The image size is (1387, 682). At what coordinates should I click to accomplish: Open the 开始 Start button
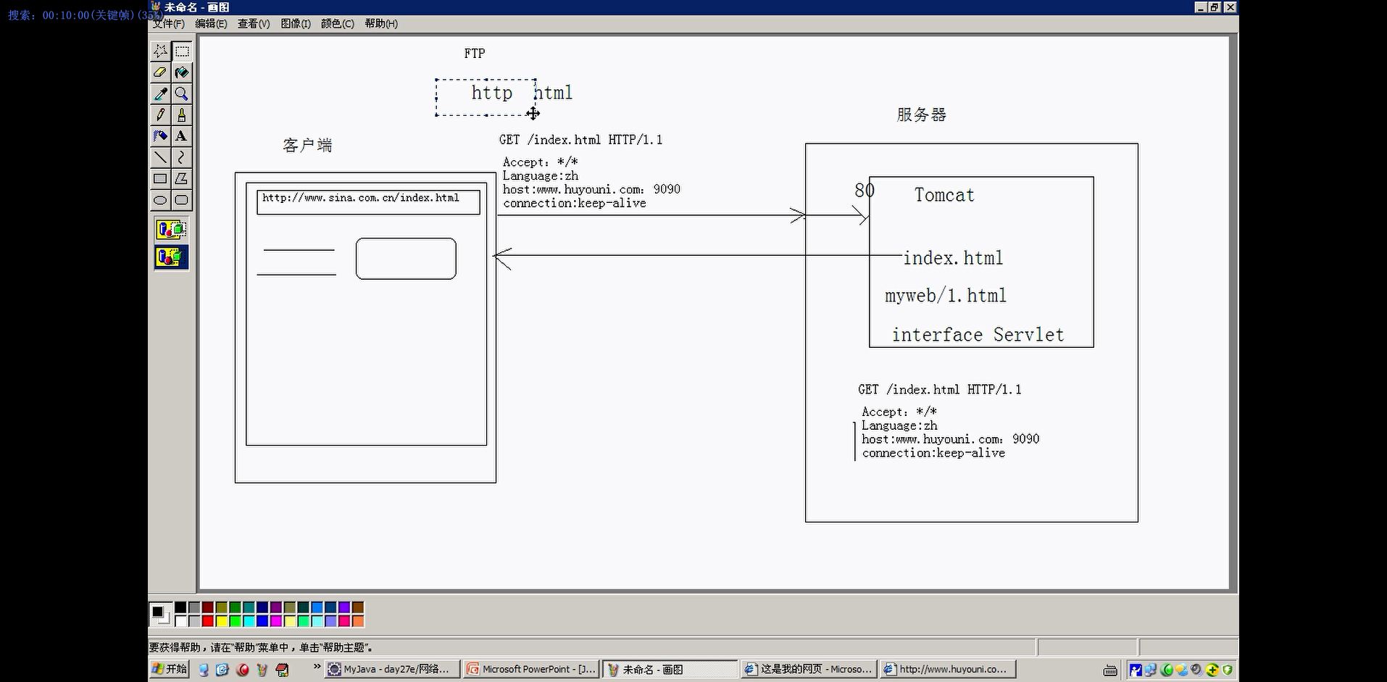(x=170, y=669)
